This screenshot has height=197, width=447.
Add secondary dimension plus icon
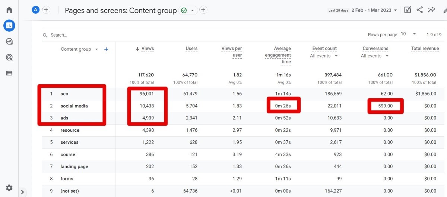(x=106, y=49)
